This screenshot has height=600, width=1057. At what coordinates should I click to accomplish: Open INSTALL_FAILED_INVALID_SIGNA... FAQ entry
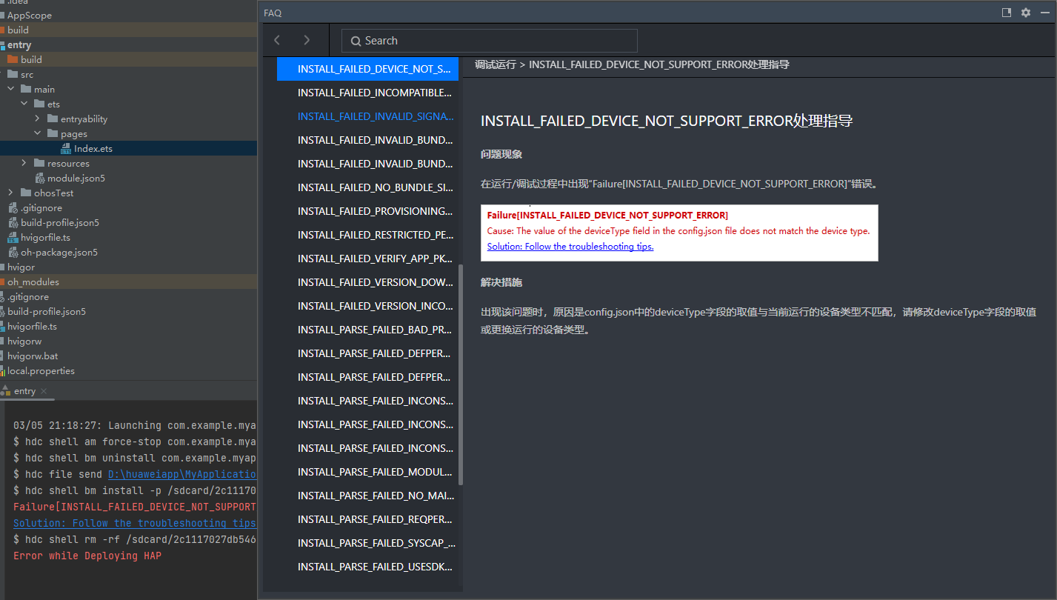(374, 116)
